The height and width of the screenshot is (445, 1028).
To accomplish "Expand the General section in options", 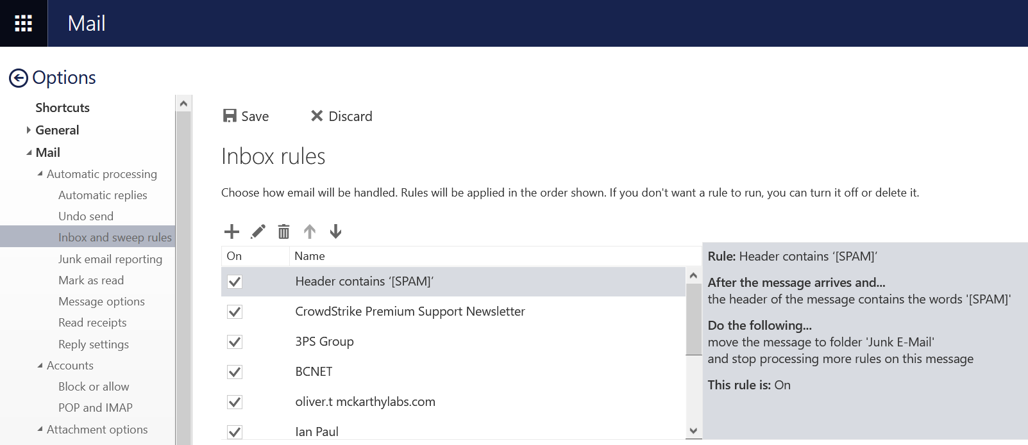I will click(28, 130).
